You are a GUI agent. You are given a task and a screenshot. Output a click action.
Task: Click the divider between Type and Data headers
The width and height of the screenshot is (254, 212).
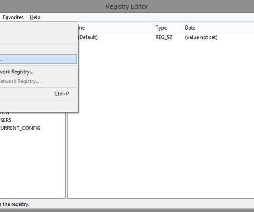(182, 28)
